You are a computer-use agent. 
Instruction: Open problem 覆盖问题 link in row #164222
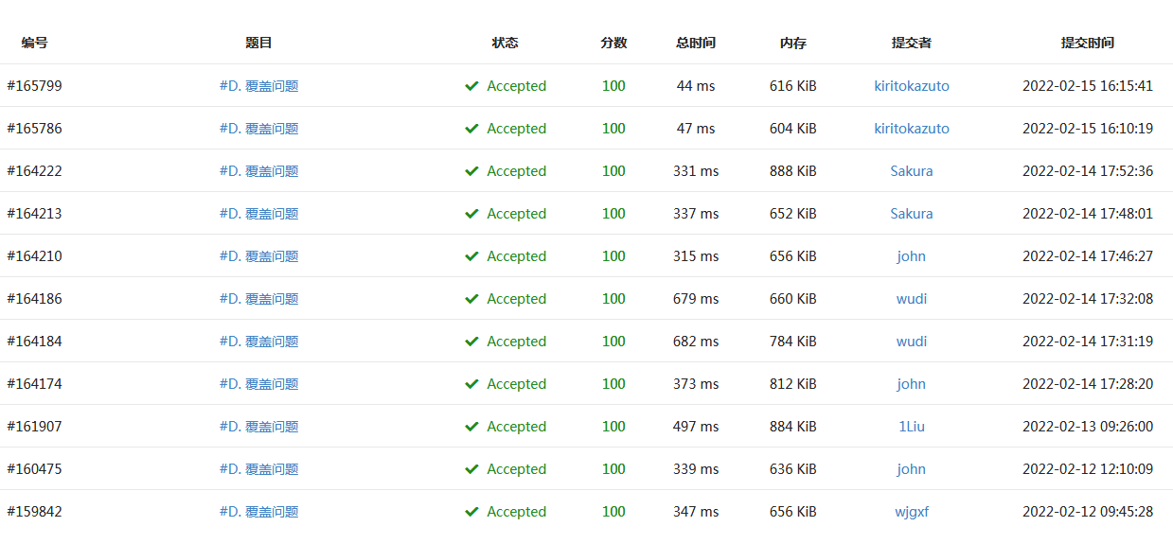pos(258,171)
